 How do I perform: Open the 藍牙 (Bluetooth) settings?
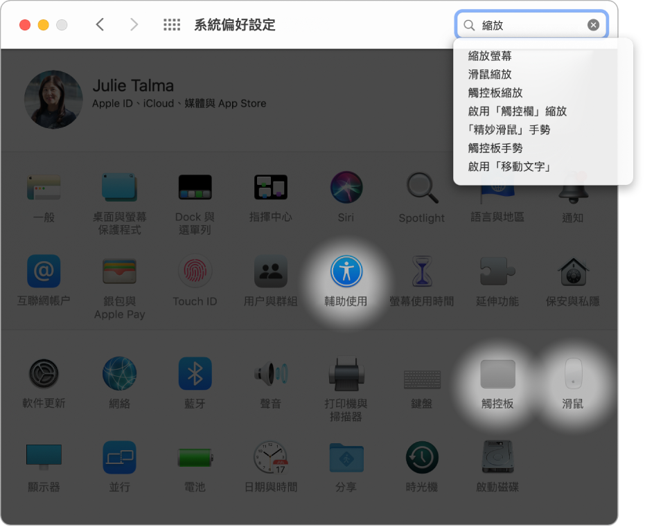[195, 373]
